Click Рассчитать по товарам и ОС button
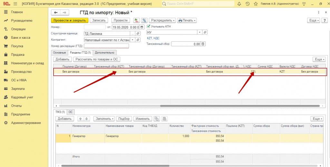The height and width of the screenshot is (167, 330). point(97,59)
